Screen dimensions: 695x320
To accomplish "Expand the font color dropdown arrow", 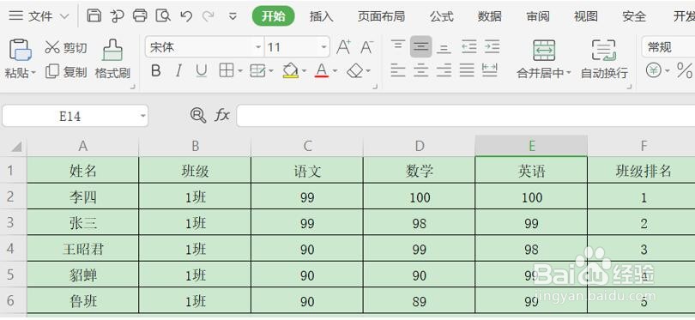I will click(x=335, y=71).
